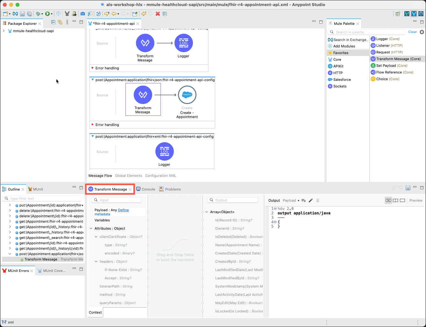The image size is (426, 327).
Task: Click Add Modules in Mule Palette
Action: [x=341, y=46]
